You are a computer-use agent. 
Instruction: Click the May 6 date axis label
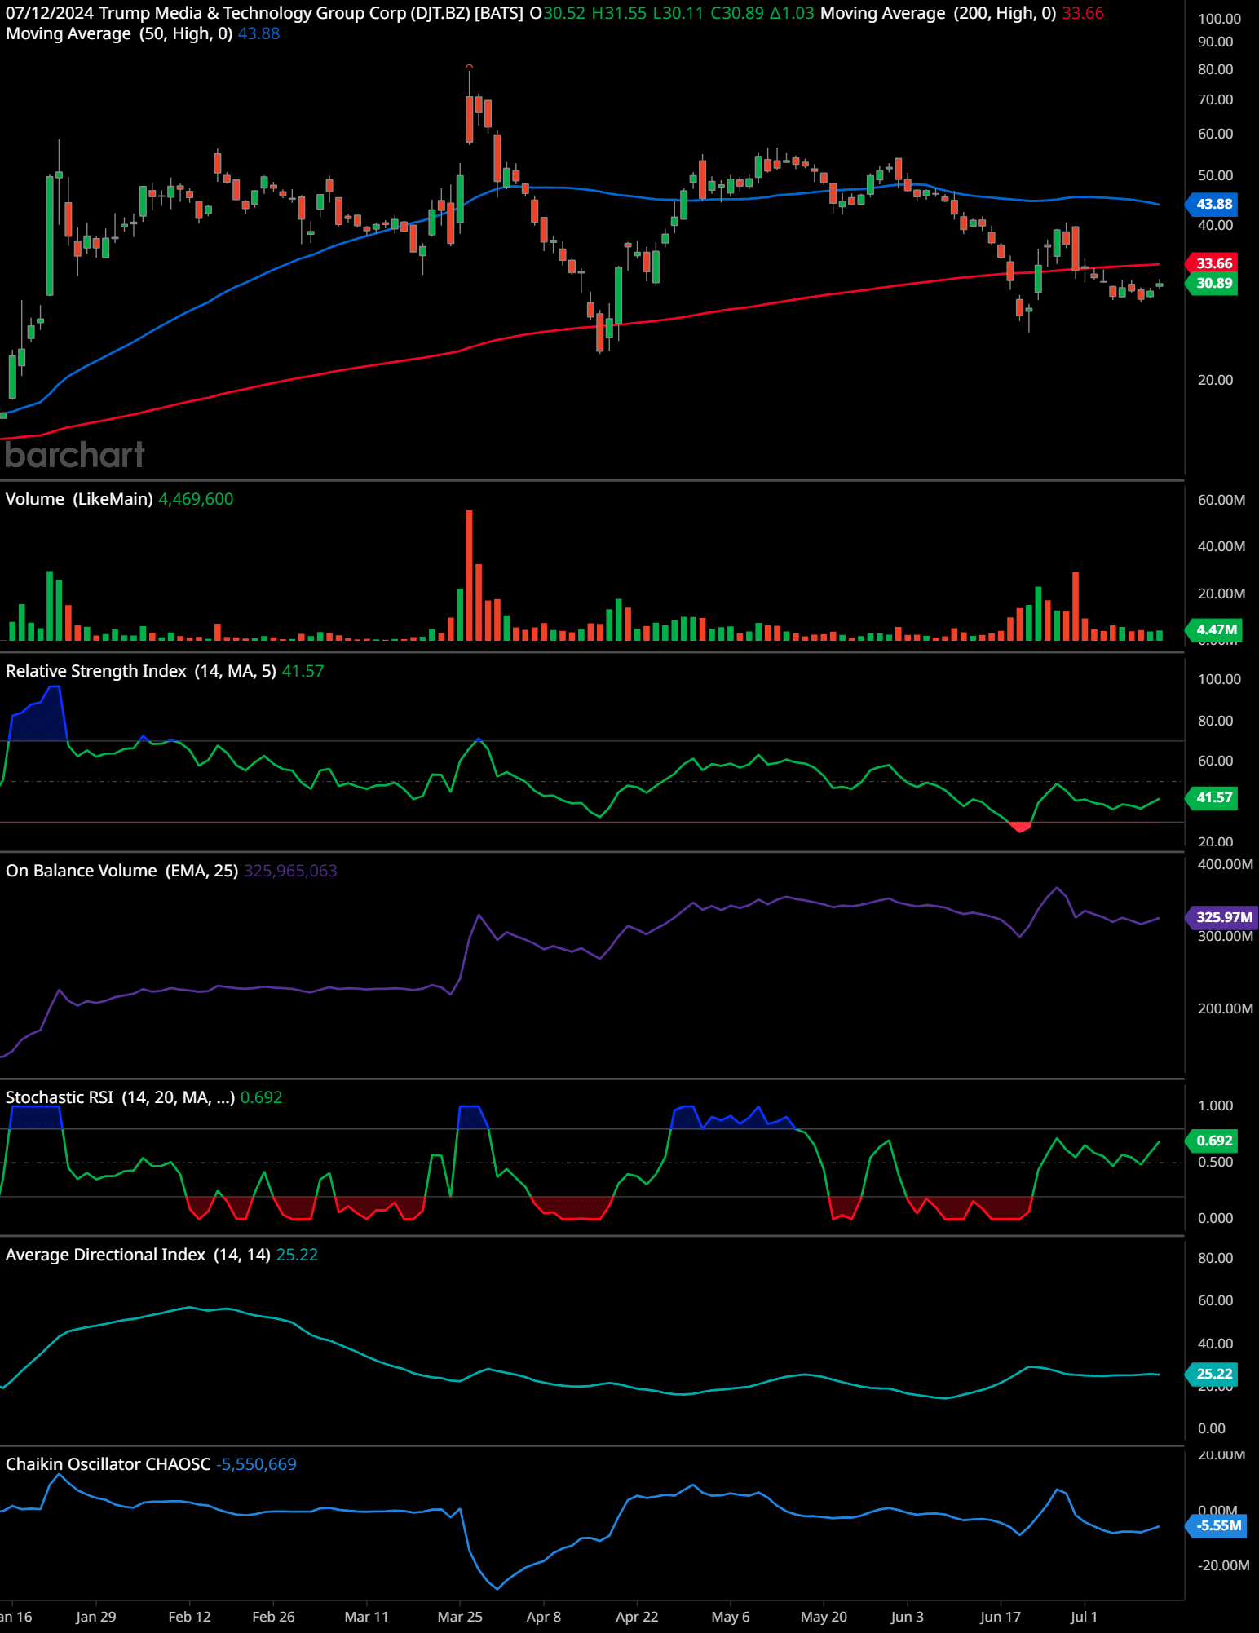(x=731, y=1617)
